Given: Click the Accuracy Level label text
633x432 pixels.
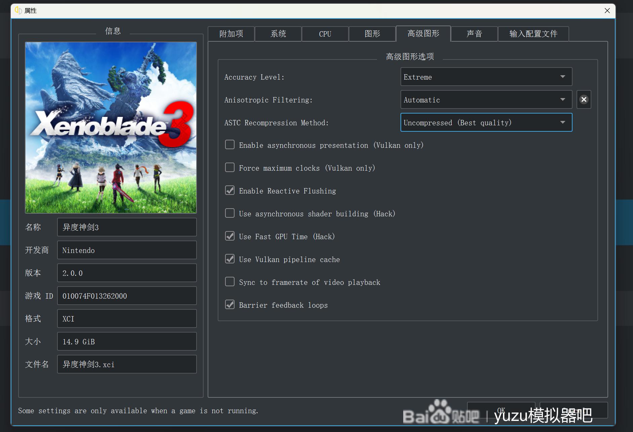Looking at the screenshot, I should click(254, 77).
